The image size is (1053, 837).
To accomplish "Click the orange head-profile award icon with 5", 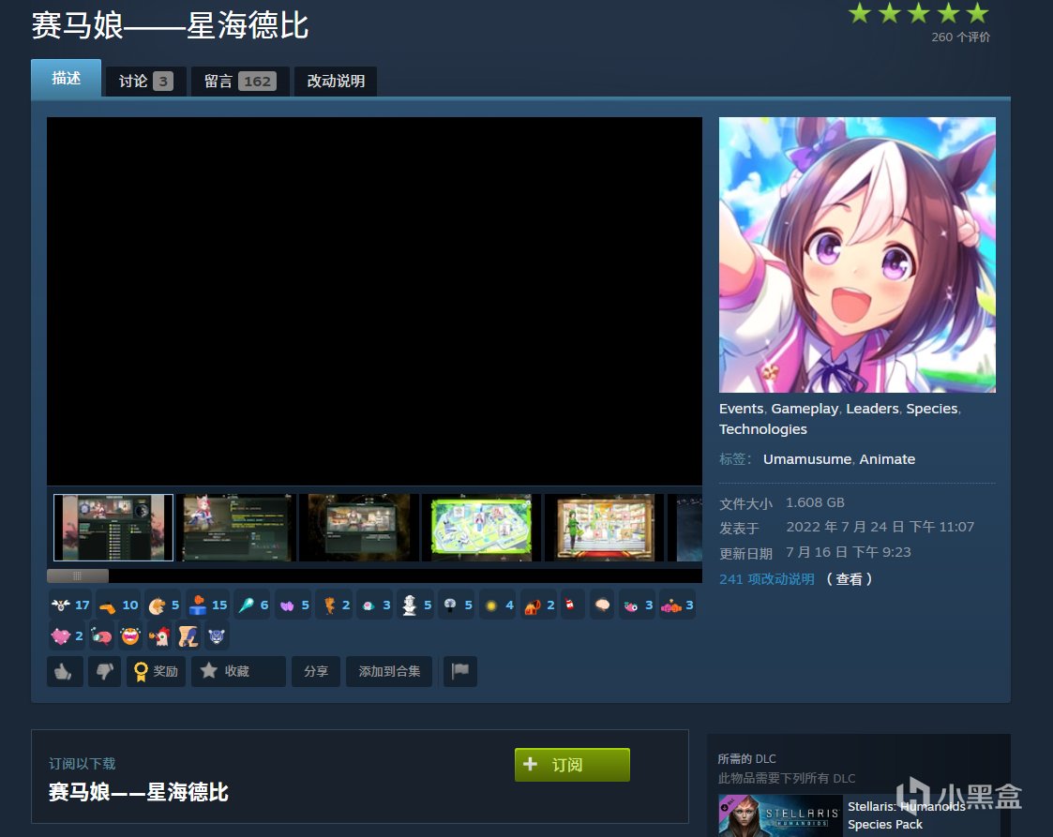I will coord(162,605).
